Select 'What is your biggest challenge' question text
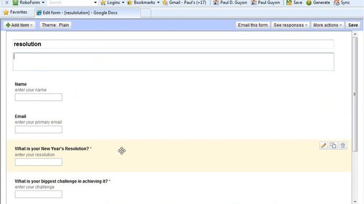 pos(61,181)
